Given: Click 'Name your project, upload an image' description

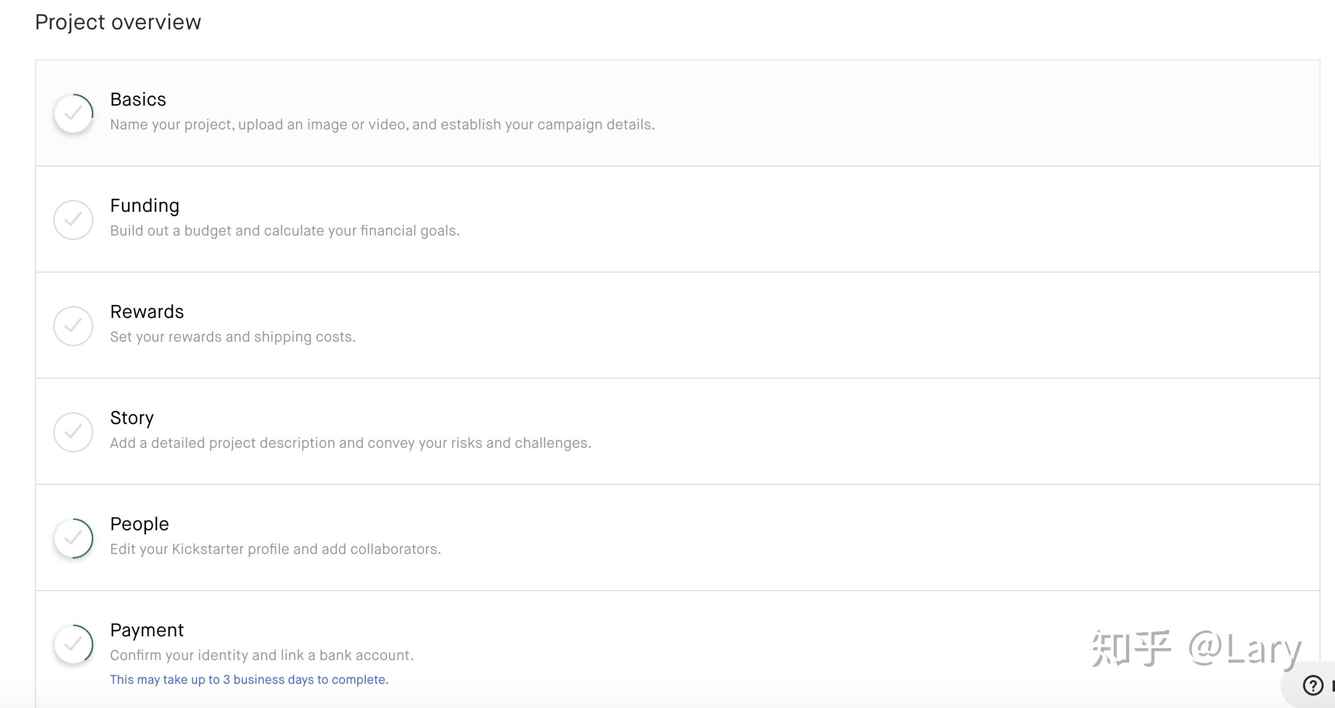Looking at the screenshot, I should (382, 125).
